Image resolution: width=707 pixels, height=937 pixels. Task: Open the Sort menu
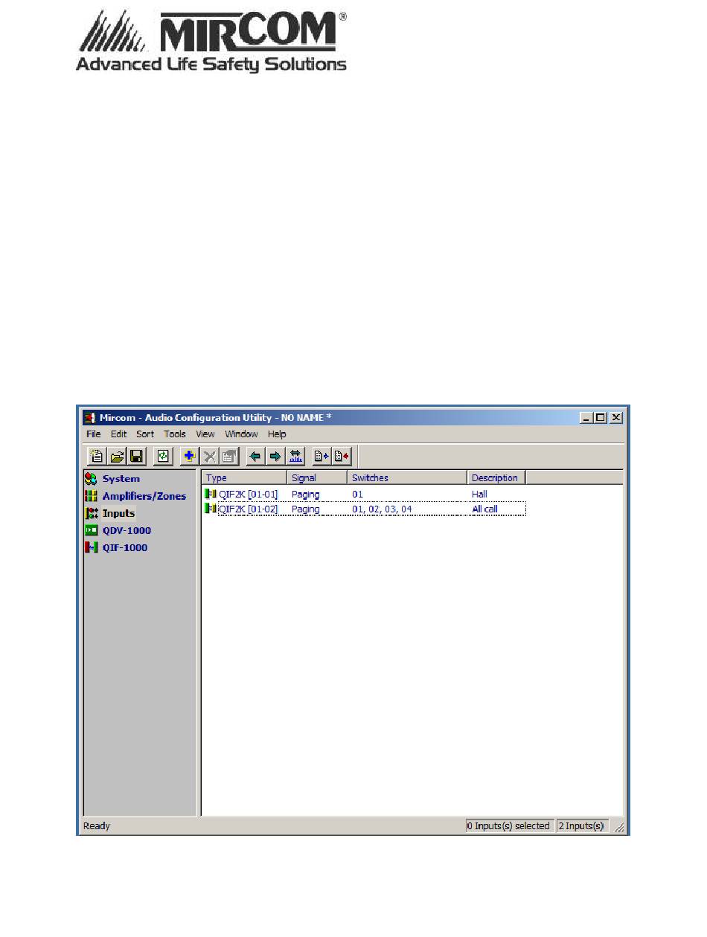(145, 434)
